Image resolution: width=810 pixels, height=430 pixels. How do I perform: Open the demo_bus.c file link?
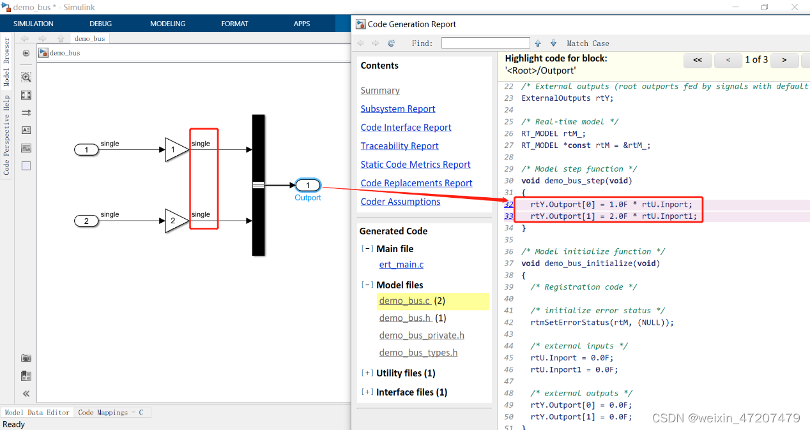pos(406,300)
